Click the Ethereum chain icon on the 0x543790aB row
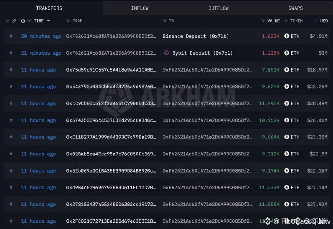The height and width of the screenshot is (229, 333). tap(11, 87)
